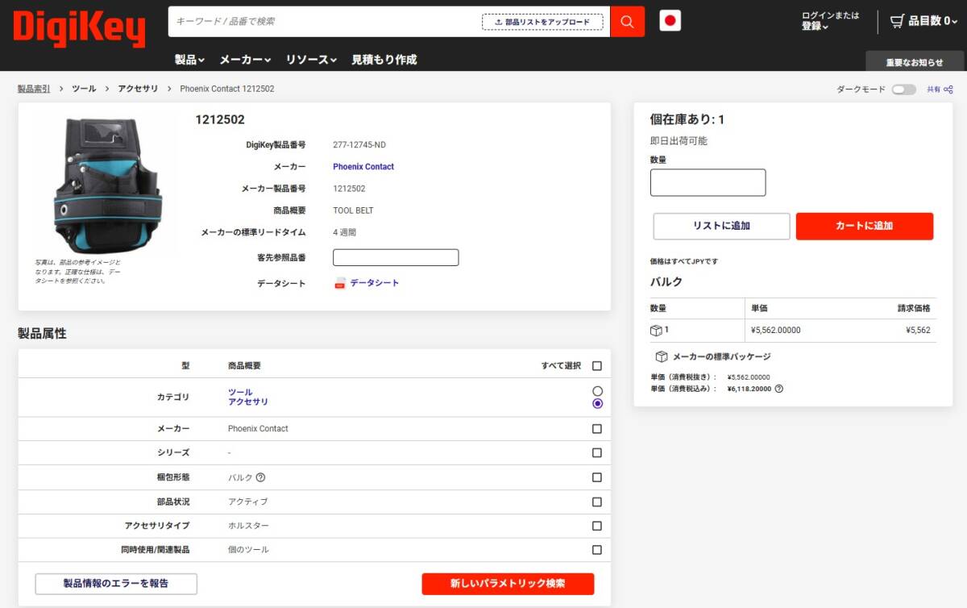Click the help icon next to バルク
This screenshot has height=608, width=967.
click(x=260, y=477)
